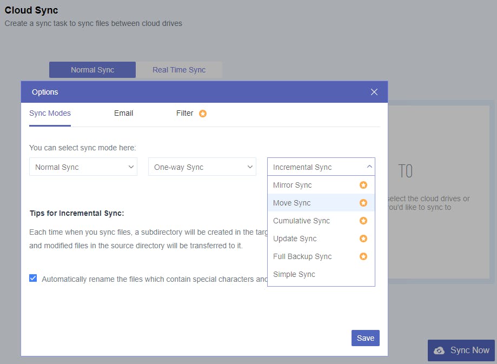Pick Full Backup Sync from the list
The height and width of the screenshot is (364, 497).
coord(302,256)
